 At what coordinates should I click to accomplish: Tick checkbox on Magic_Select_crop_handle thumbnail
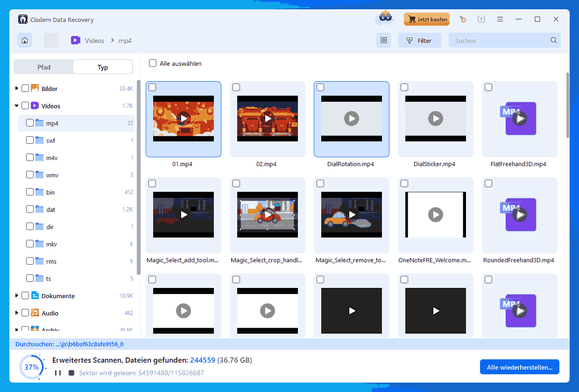pyautogui.click(x=236, y=183)
